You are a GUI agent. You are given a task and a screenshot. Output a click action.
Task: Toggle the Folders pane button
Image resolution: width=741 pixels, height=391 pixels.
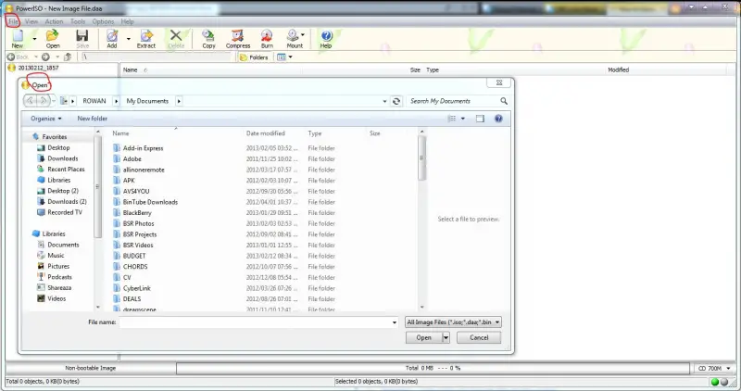254,57
